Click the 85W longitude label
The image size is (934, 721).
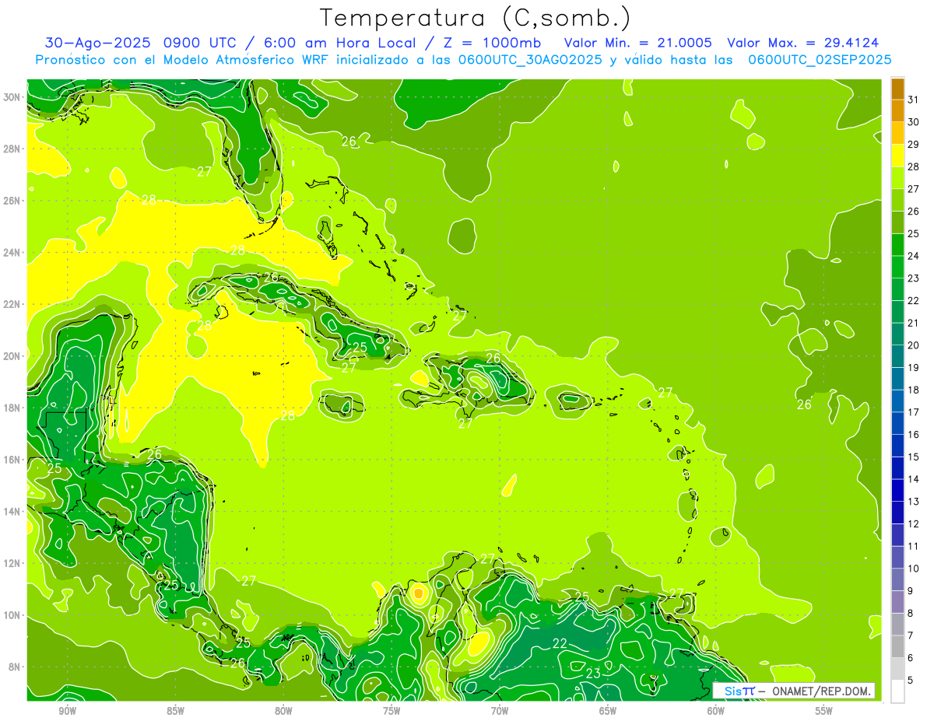click(x=175, y=711)
